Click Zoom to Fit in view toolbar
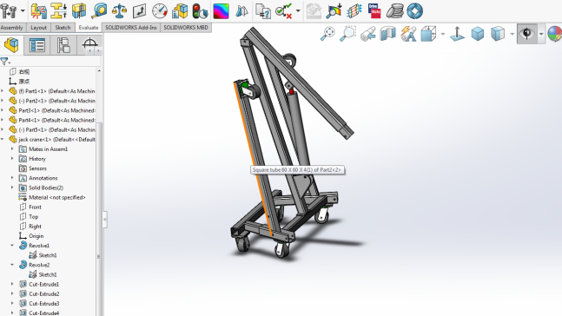 point(327,34)
